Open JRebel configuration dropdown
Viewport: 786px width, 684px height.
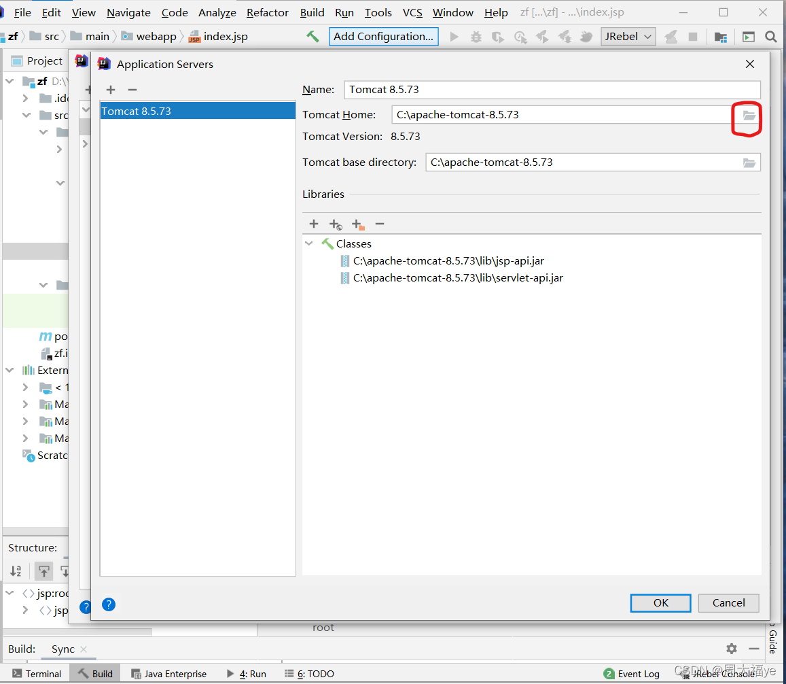628,37
